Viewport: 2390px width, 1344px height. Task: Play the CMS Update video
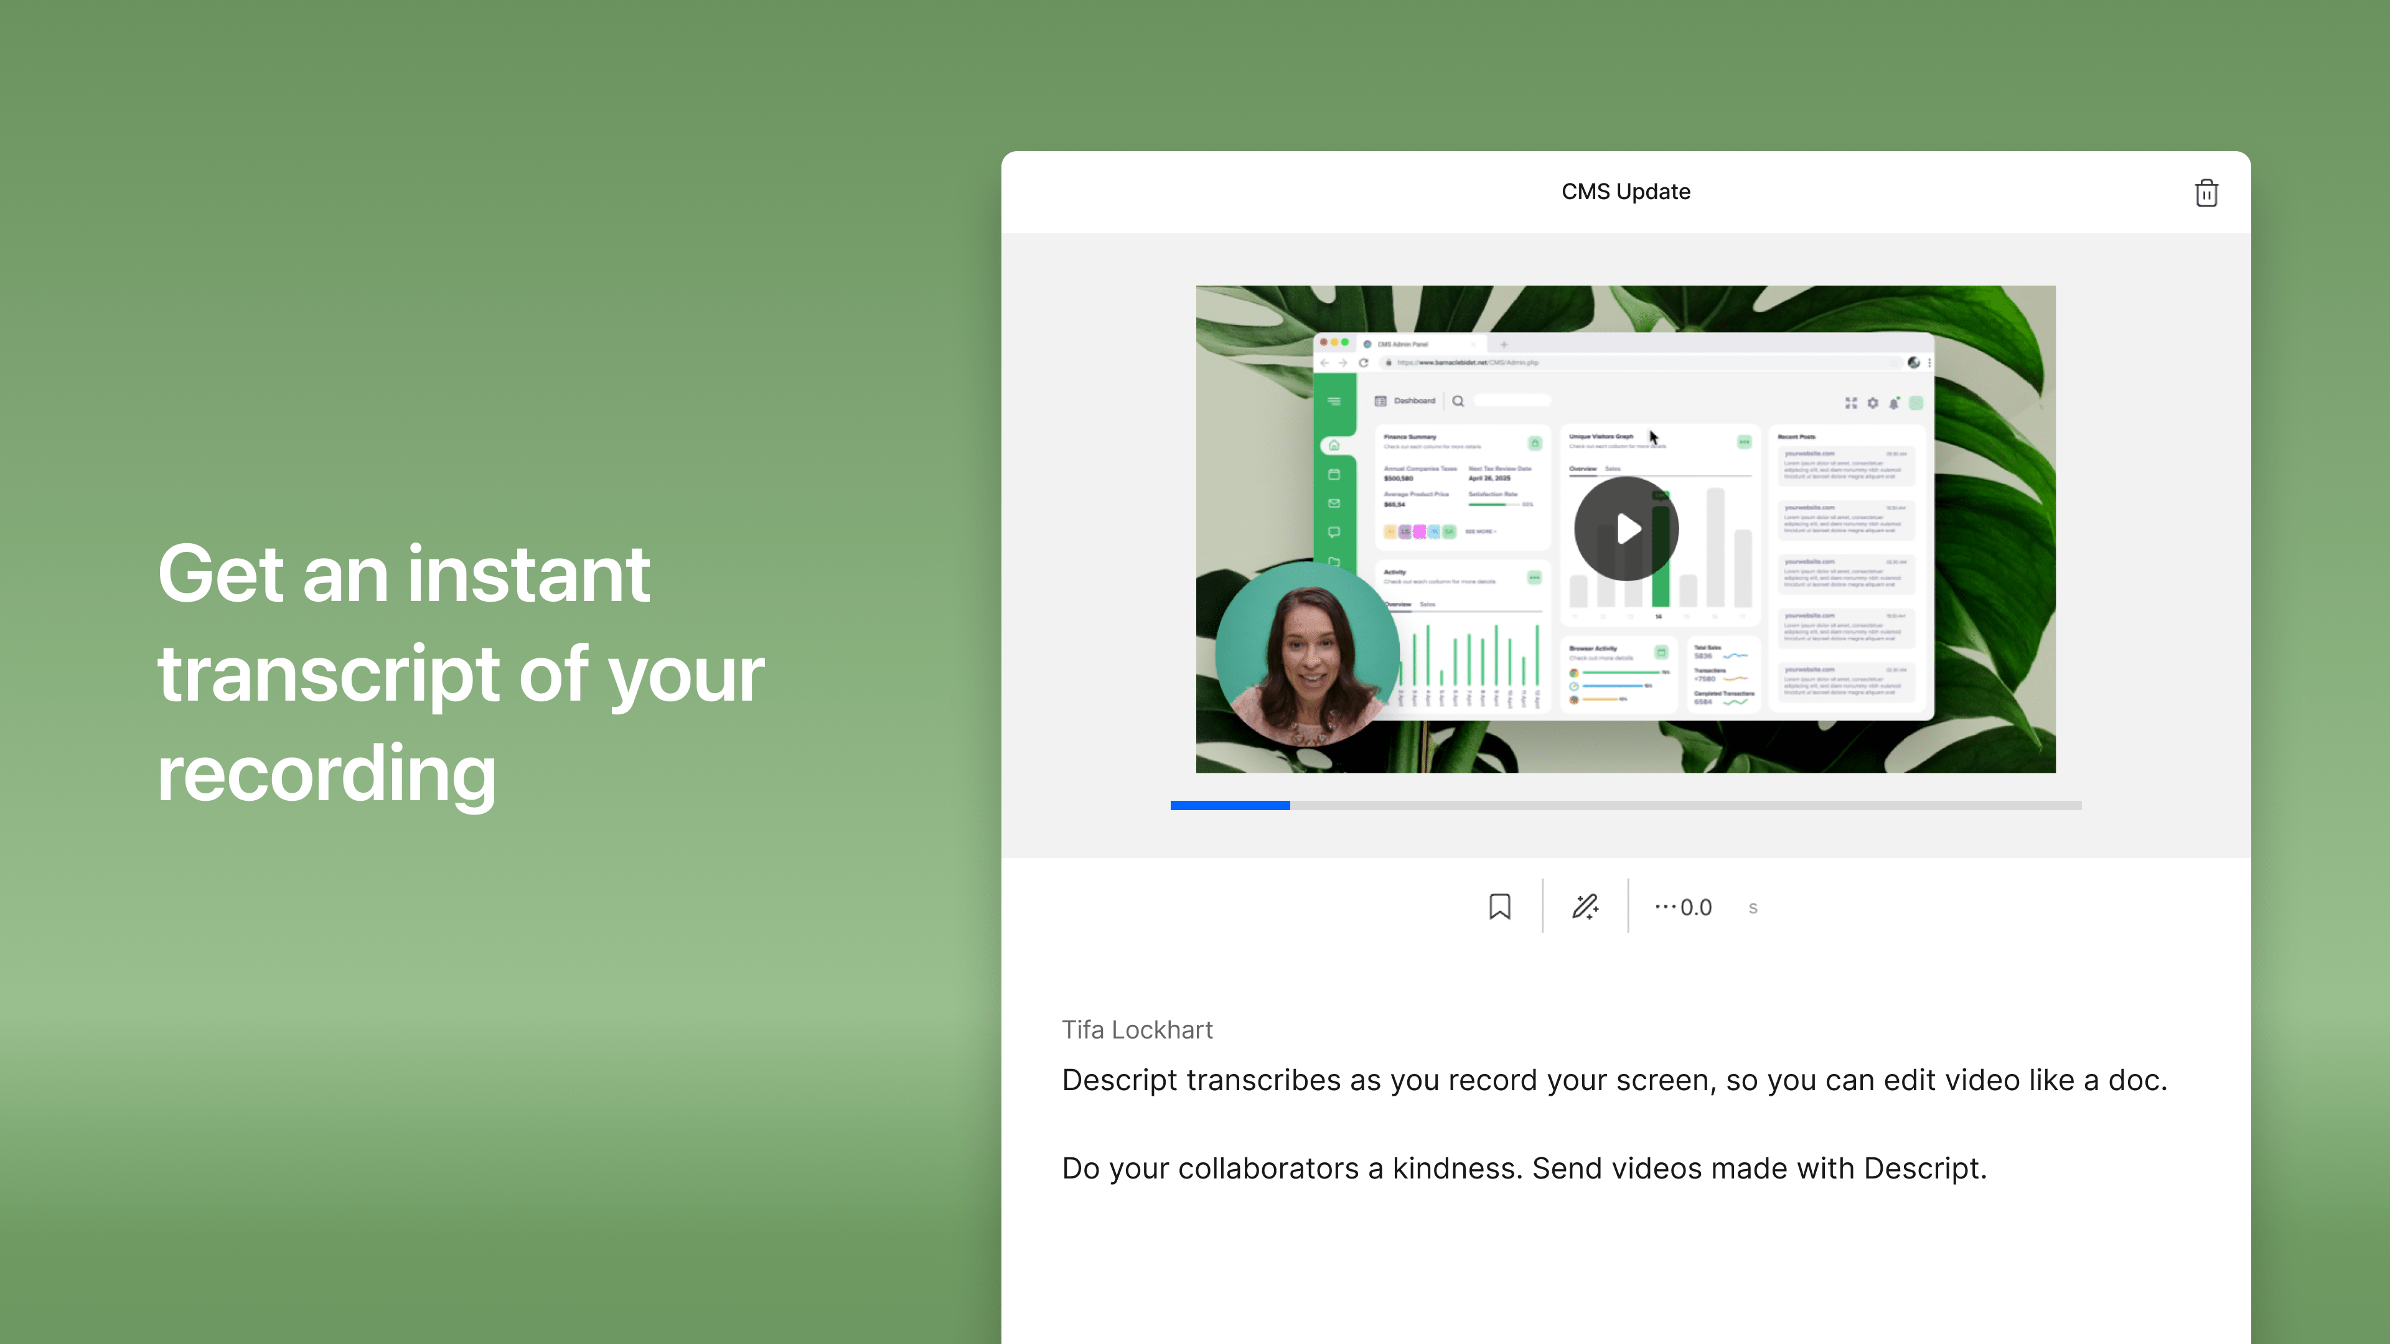point(1626,529)
